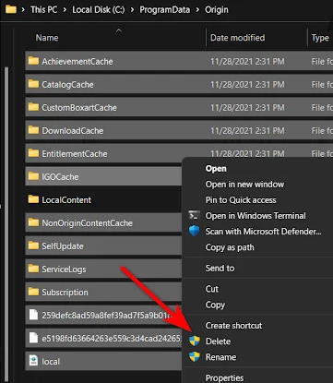Select the AchievementCache folder name
The image size is (333, 383).
point(77,62)
